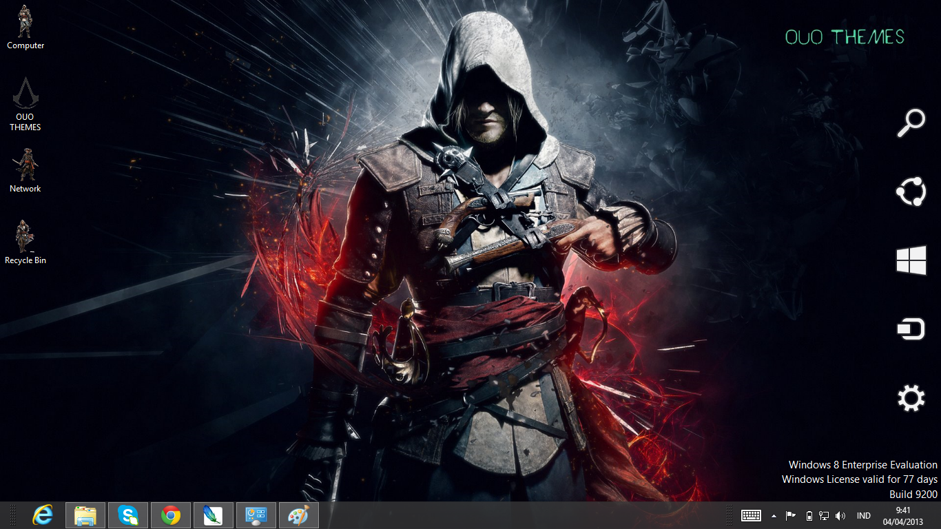Open the OUO THEMES desktop shortcut
Viewport: 941px width, 529px height.
pyautogui.click(x=25, y=103)
